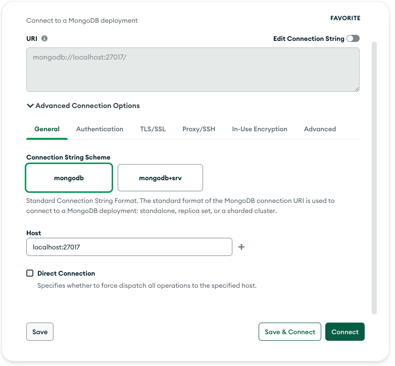Click the URI connection string textarea

click(193, 70)
